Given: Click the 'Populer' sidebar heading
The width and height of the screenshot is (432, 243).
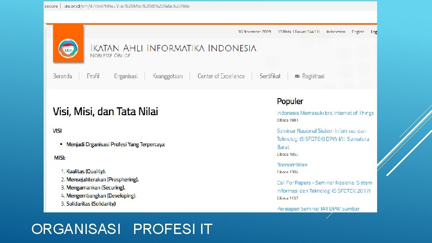Looking at the screenshot, I should click(290, 101).
